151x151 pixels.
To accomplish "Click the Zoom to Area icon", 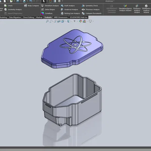I will point(51,21).
